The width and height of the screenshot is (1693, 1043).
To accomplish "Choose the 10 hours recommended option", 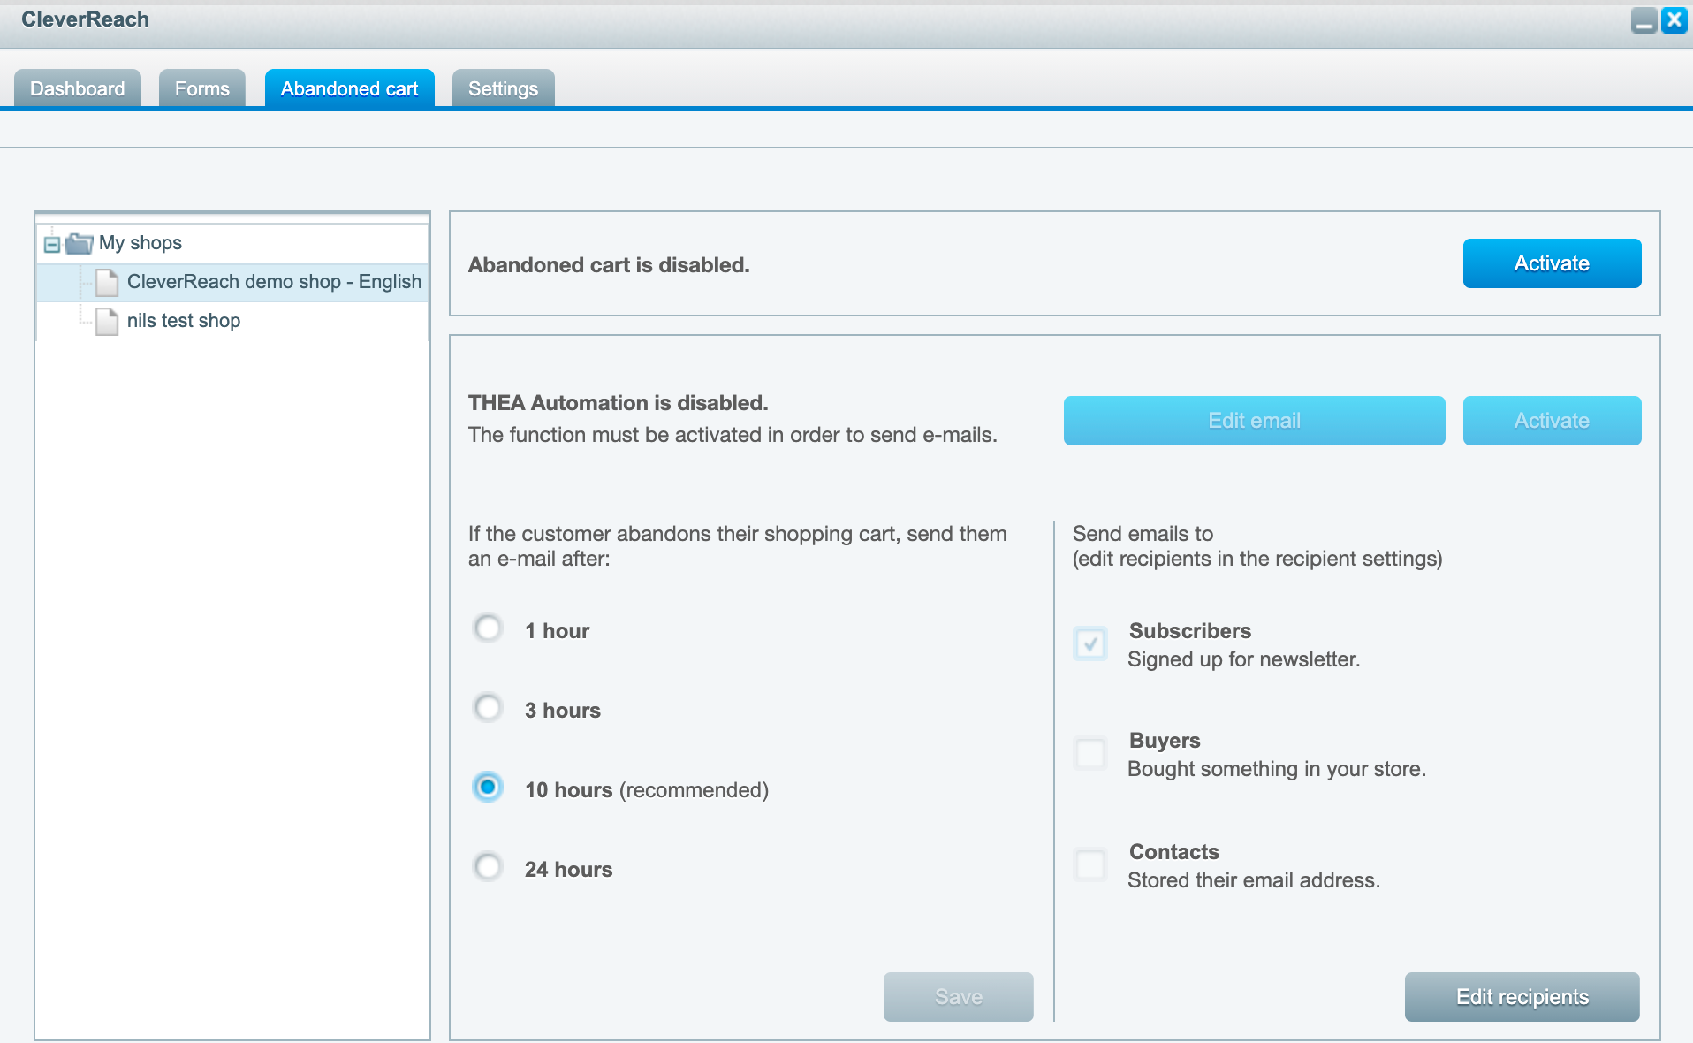I will (x=488, y=787).
